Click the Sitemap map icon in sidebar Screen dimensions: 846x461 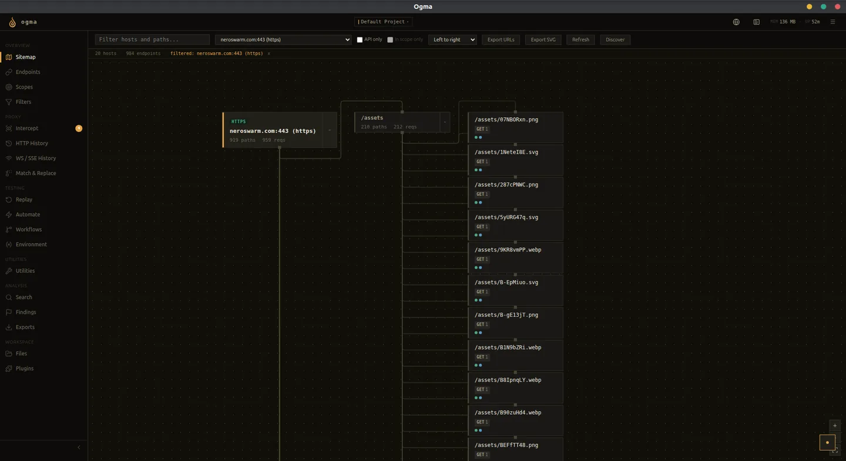(x=9, y=57)
